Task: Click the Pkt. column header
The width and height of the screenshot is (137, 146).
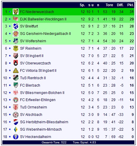Action: pyautogui.click(x=131, y=5)
